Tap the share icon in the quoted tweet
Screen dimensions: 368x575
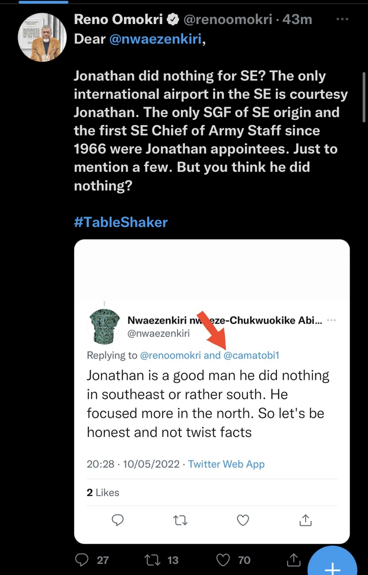305,520
